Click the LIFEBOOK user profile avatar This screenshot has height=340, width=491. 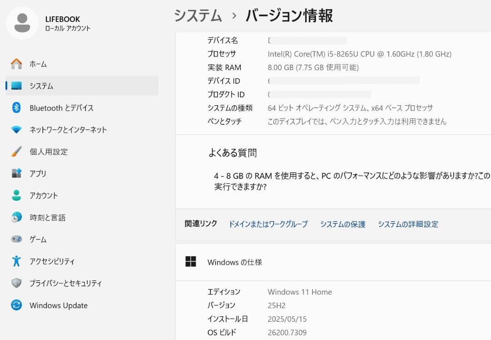point(22,23)
